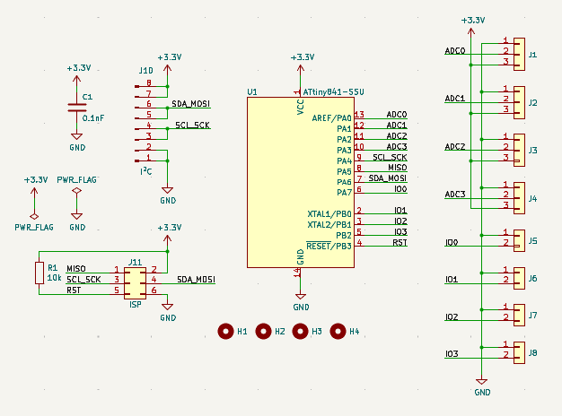Select the H3 mounting hole
This screenshot has width=562, height=416.
pos(301,332)
